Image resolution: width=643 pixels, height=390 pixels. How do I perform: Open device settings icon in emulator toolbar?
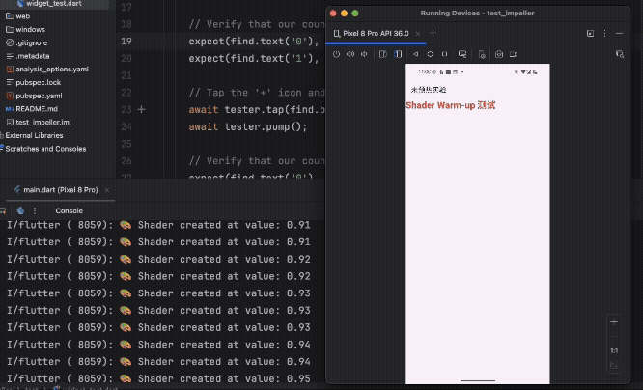[482, 54]
